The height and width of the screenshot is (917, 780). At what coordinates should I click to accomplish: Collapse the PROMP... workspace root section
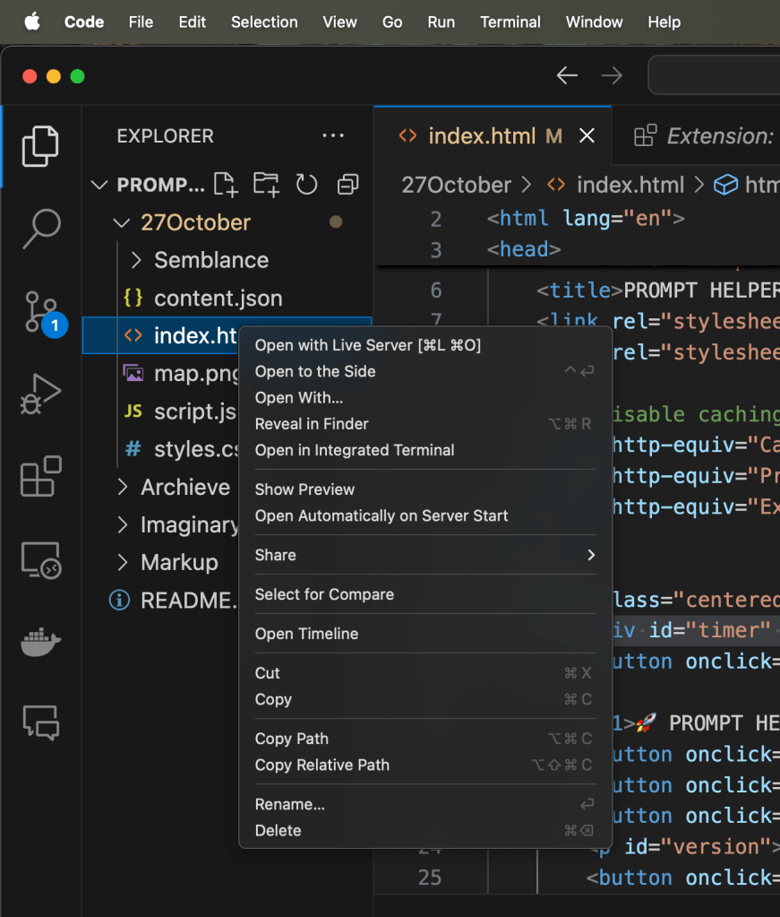99,186
